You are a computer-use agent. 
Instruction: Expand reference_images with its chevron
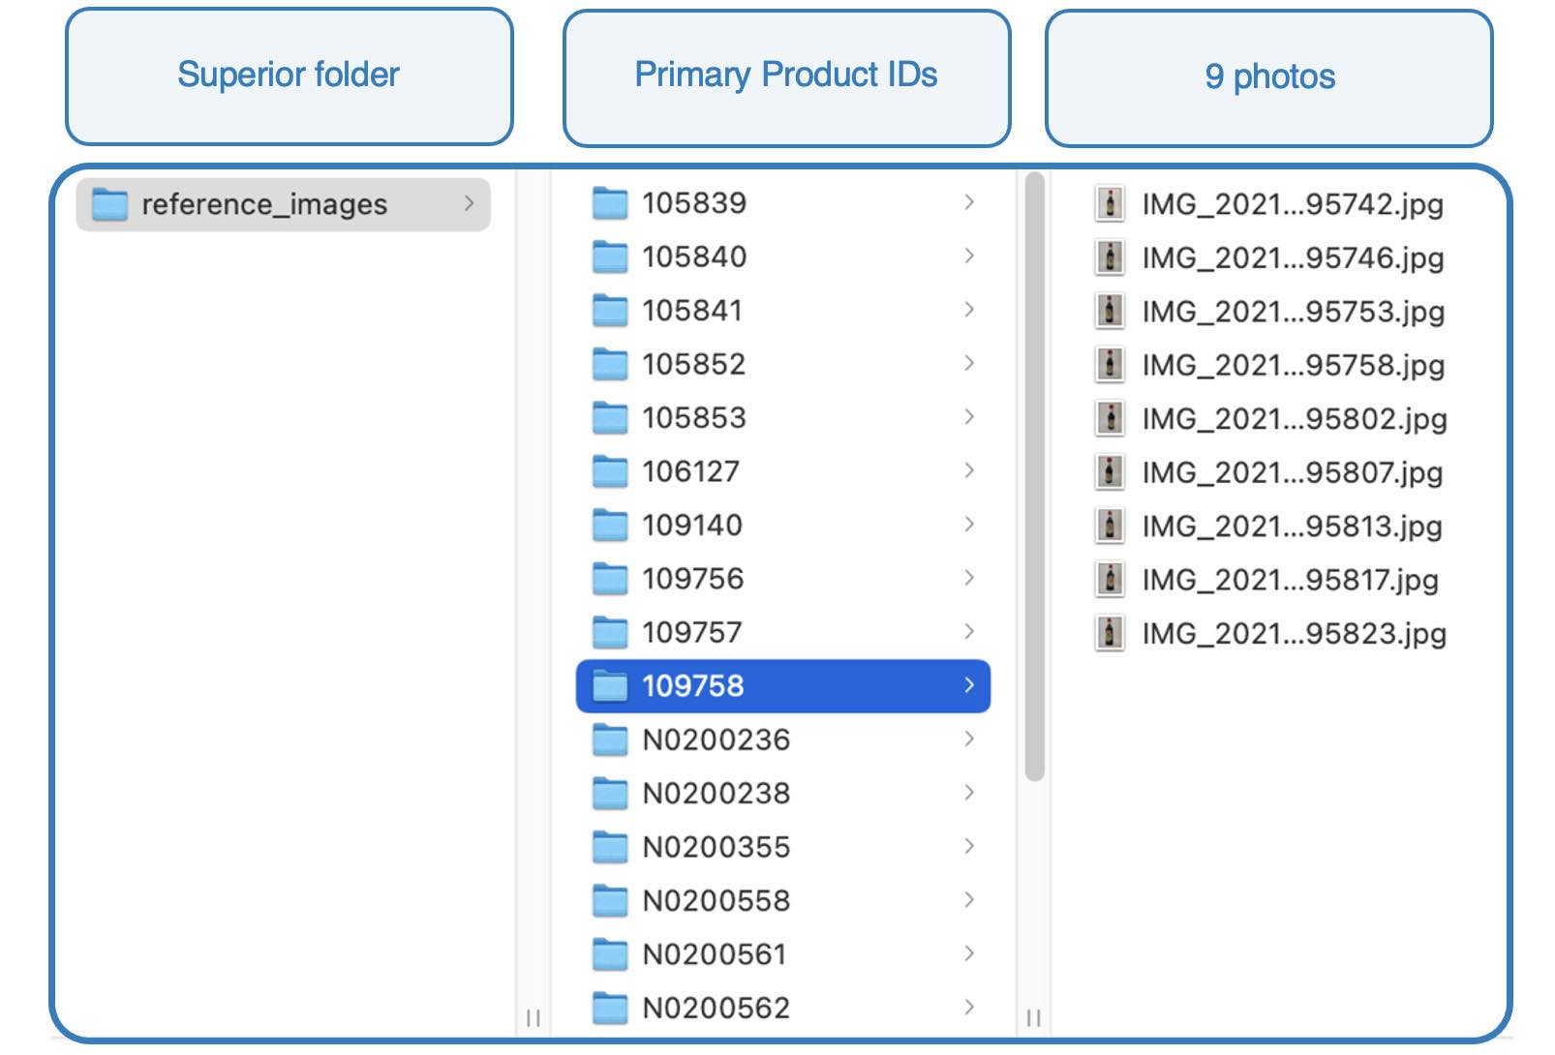click(x=470, y=203)
